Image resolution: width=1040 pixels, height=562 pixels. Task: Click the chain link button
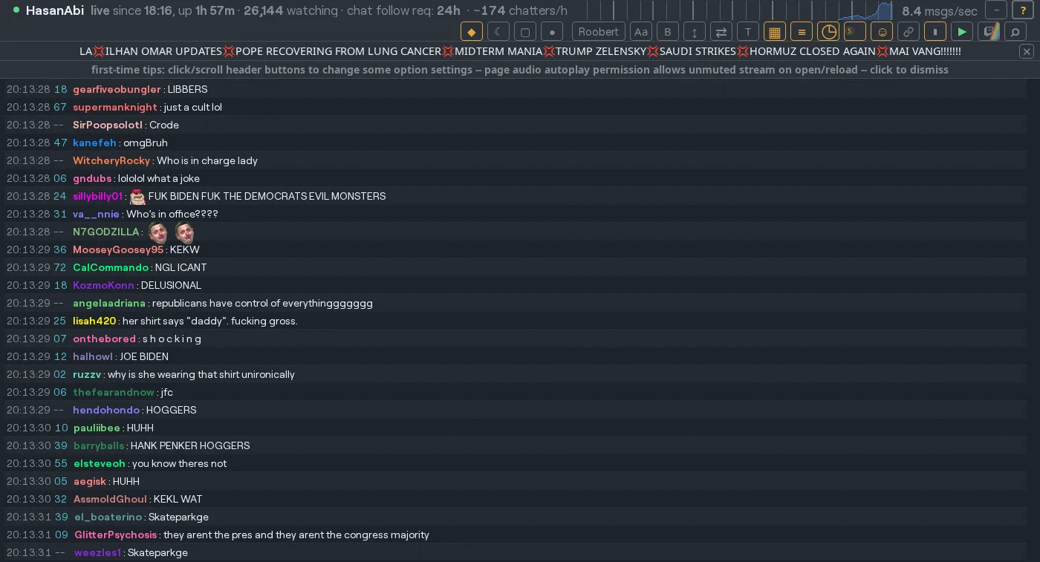(x=909, y=32)
